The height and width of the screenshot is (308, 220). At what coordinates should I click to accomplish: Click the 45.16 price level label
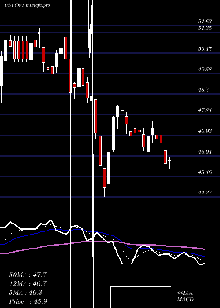coord(205,172)
